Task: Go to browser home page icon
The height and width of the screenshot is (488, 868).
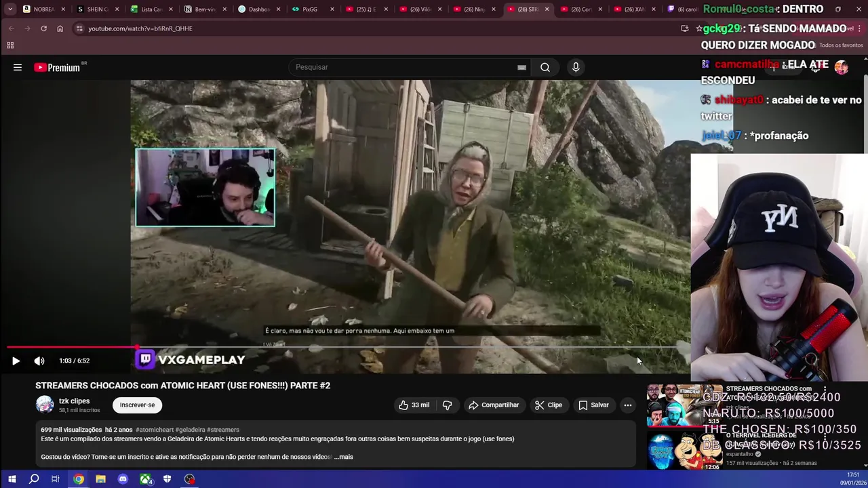Action: (x=60, y=28)
